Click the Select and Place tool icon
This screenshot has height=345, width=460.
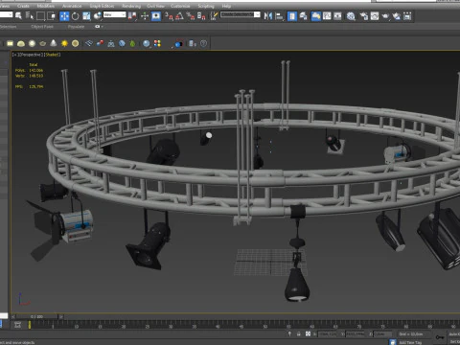tap(98, 16)
